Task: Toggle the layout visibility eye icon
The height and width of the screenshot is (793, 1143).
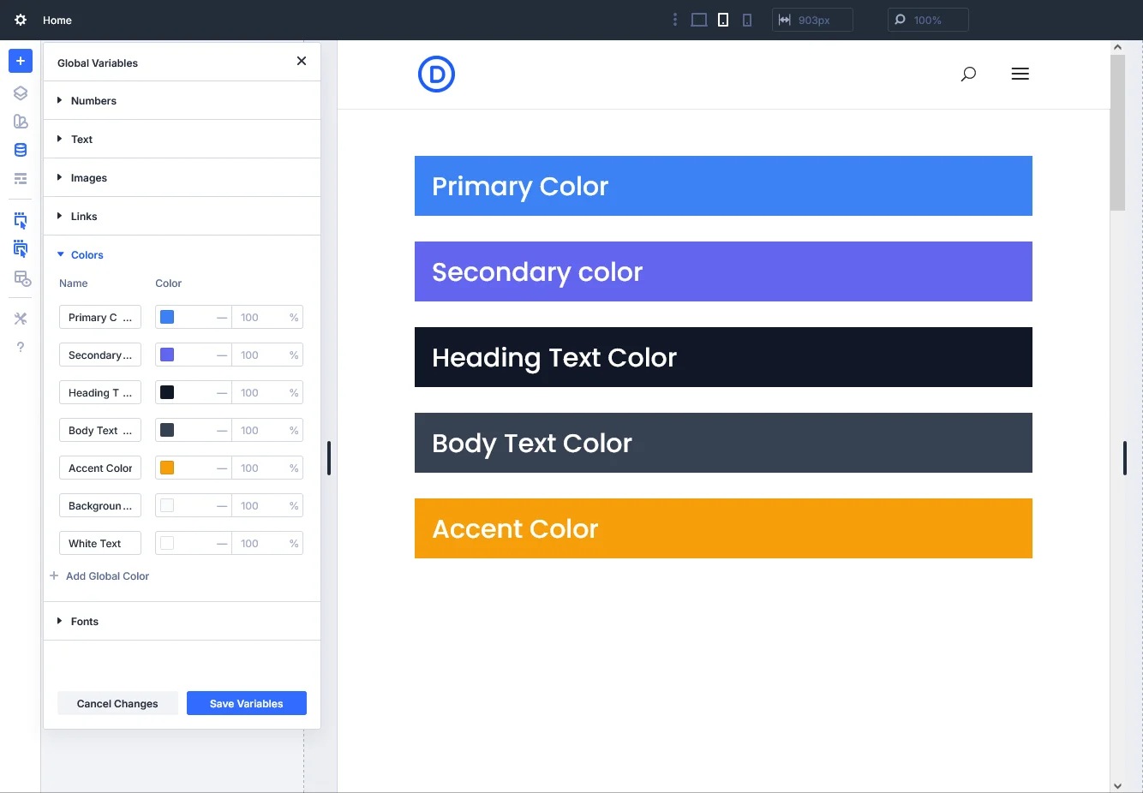Action: [x=22, y=279]
